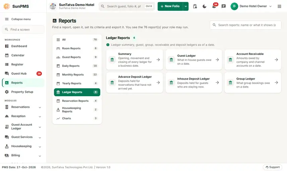This screenshot has width=287, height=171.
Task: Open Register from the sidebar
Action: 23,64
